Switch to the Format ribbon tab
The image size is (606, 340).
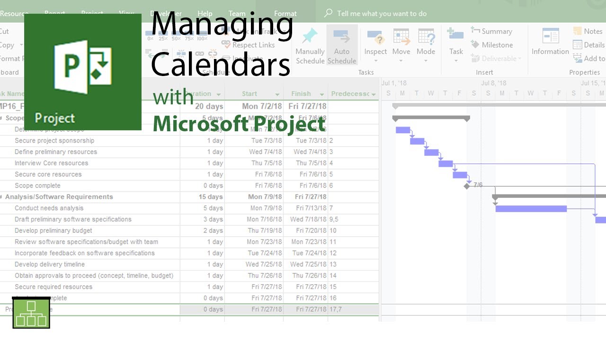[x=285, y=14]
